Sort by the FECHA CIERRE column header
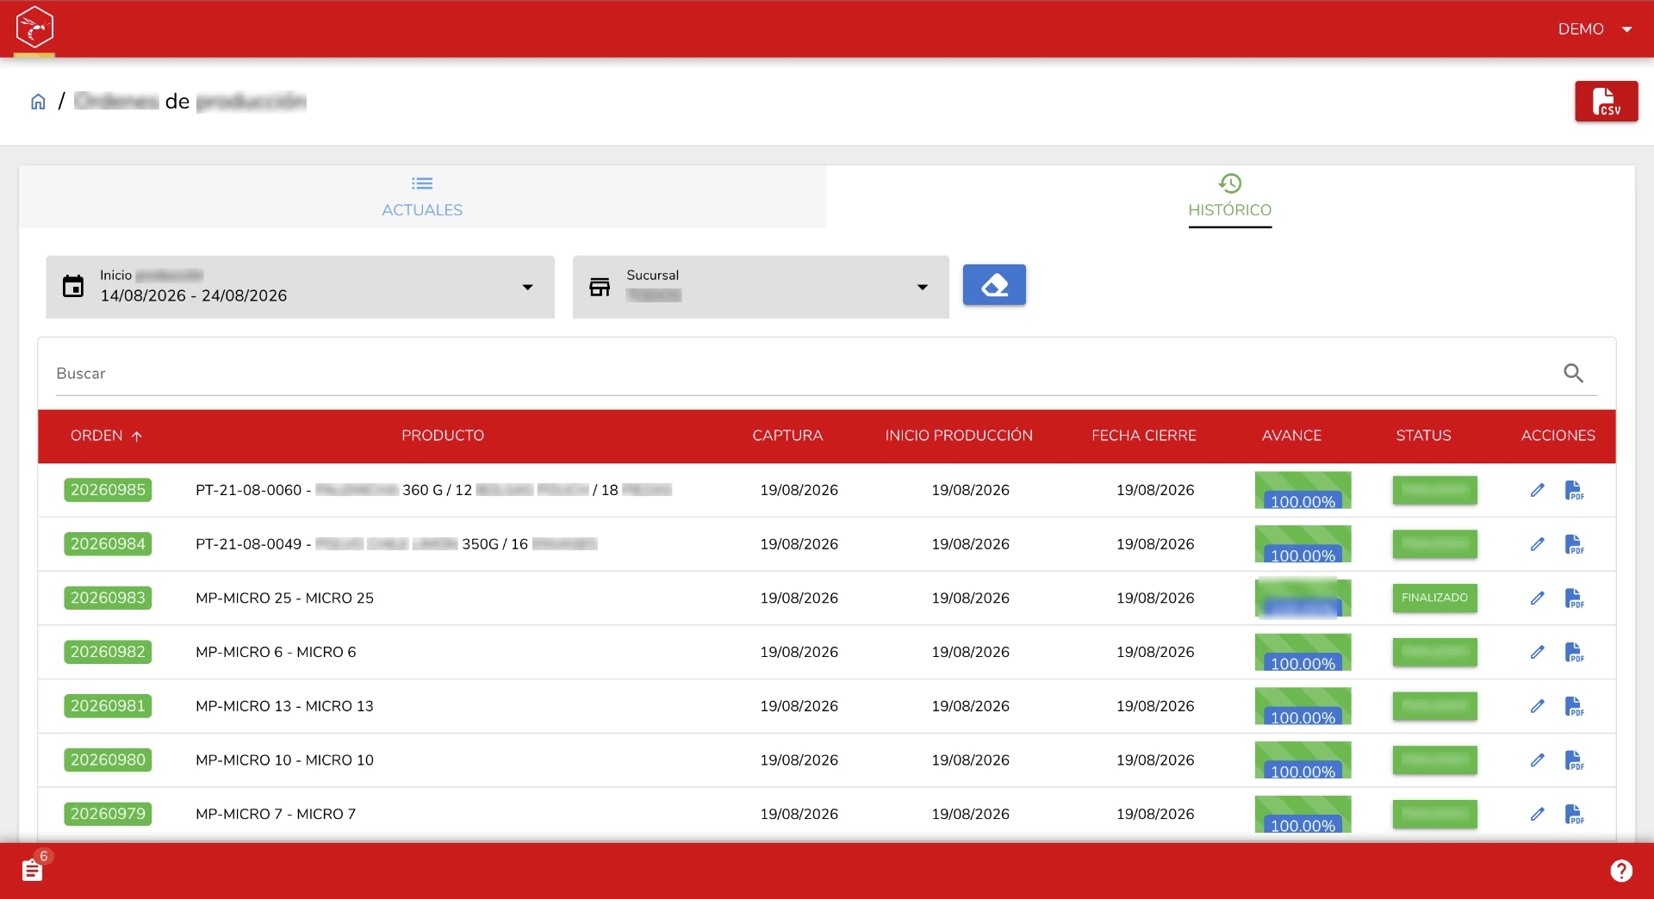Image resolution: width=1654 pixels, height=899 pixels. pyautogui.click(x=1144, y=436)
